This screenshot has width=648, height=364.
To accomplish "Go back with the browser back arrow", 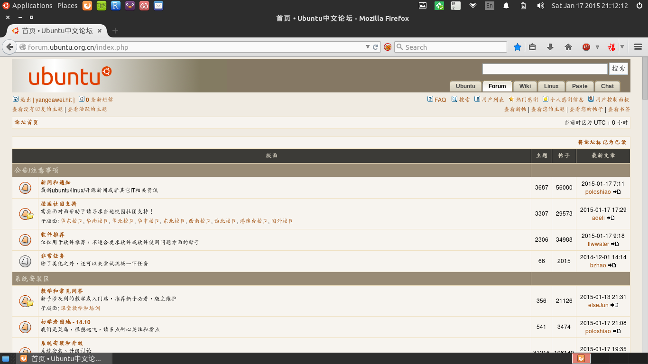I will click(x=9, y=47).
